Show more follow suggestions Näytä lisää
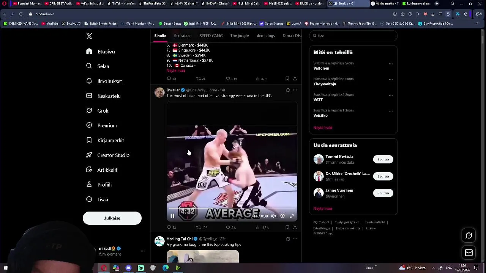 click(x=323, y=209)
